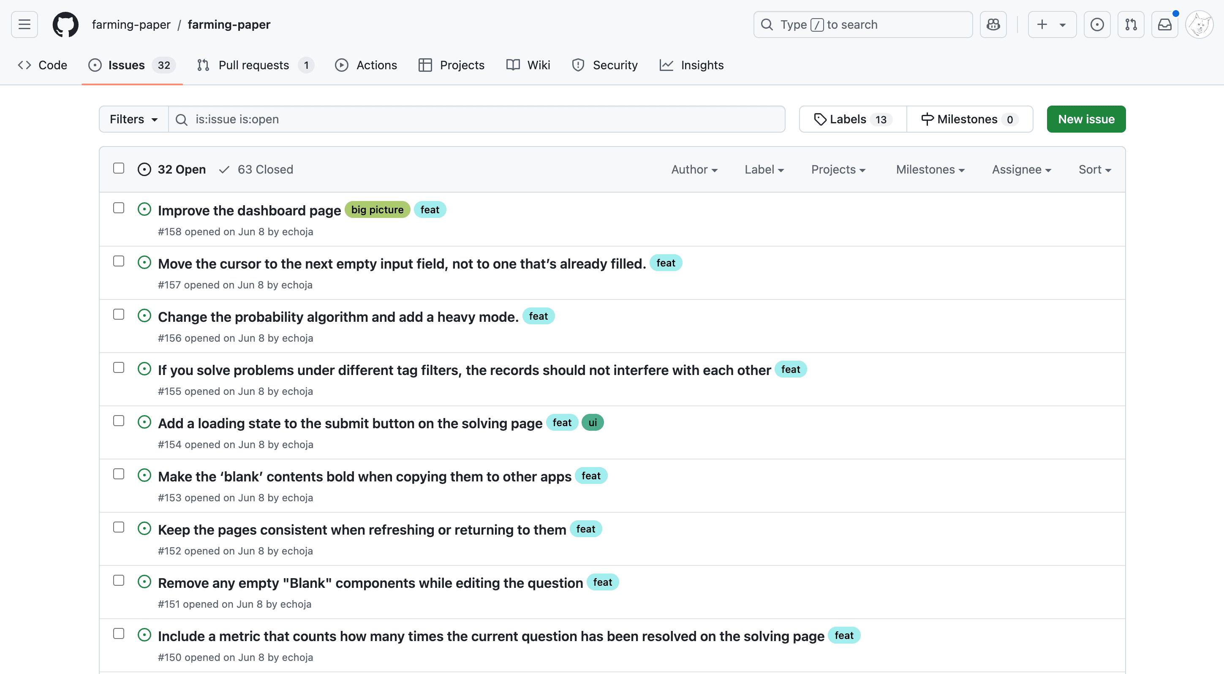
Task: Click the open-issue status icon next to issue #158
Action: click(144, 209)
